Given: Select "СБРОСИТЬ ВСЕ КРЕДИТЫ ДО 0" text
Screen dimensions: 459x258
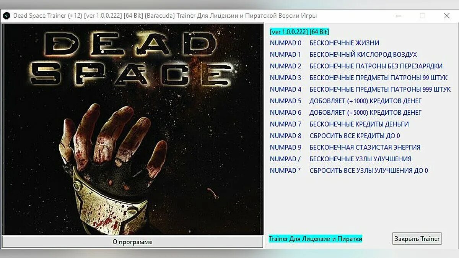Looking at the screenshot, I should 355,136.
